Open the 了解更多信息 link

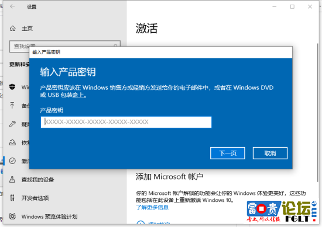(x=152, y=207)
